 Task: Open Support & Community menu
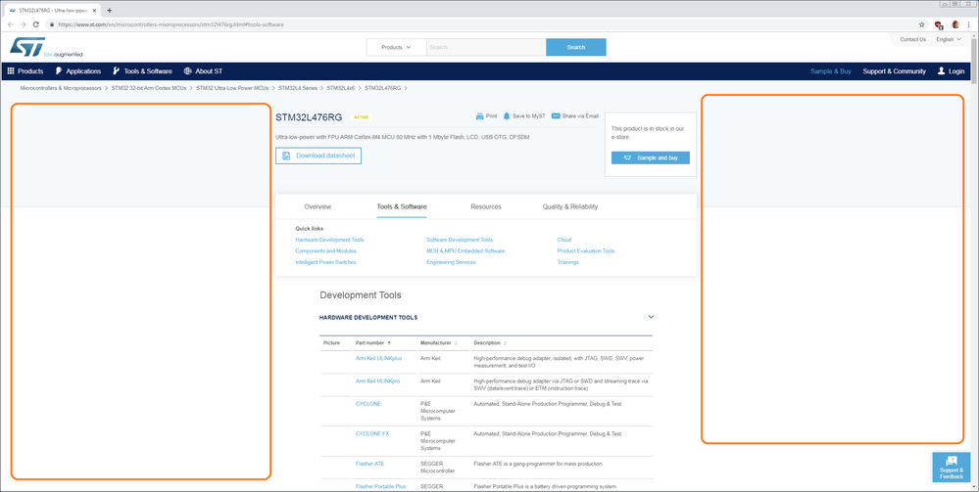[x=894, y=71]
